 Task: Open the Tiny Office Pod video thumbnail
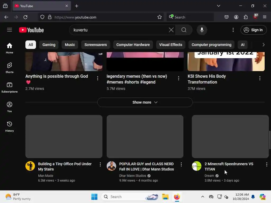pos(64,136)
